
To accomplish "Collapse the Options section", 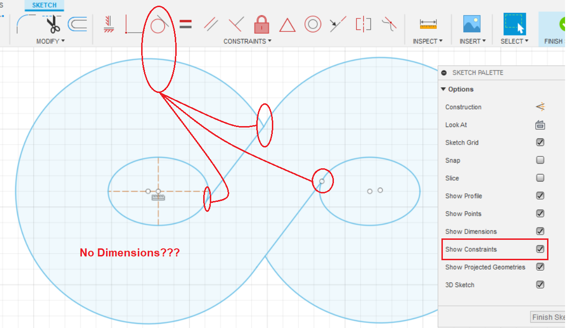I will (443, 89).
